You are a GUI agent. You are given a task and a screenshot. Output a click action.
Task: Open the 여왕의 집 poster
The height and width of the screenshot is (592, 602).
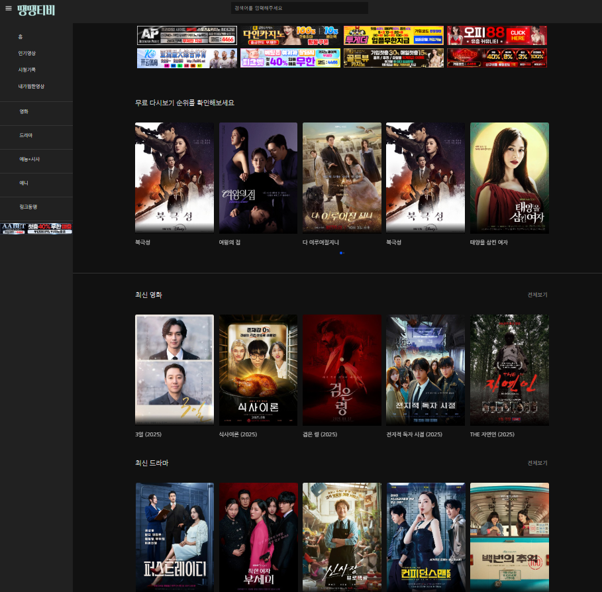pyautogui.click(x=258, y=177)
